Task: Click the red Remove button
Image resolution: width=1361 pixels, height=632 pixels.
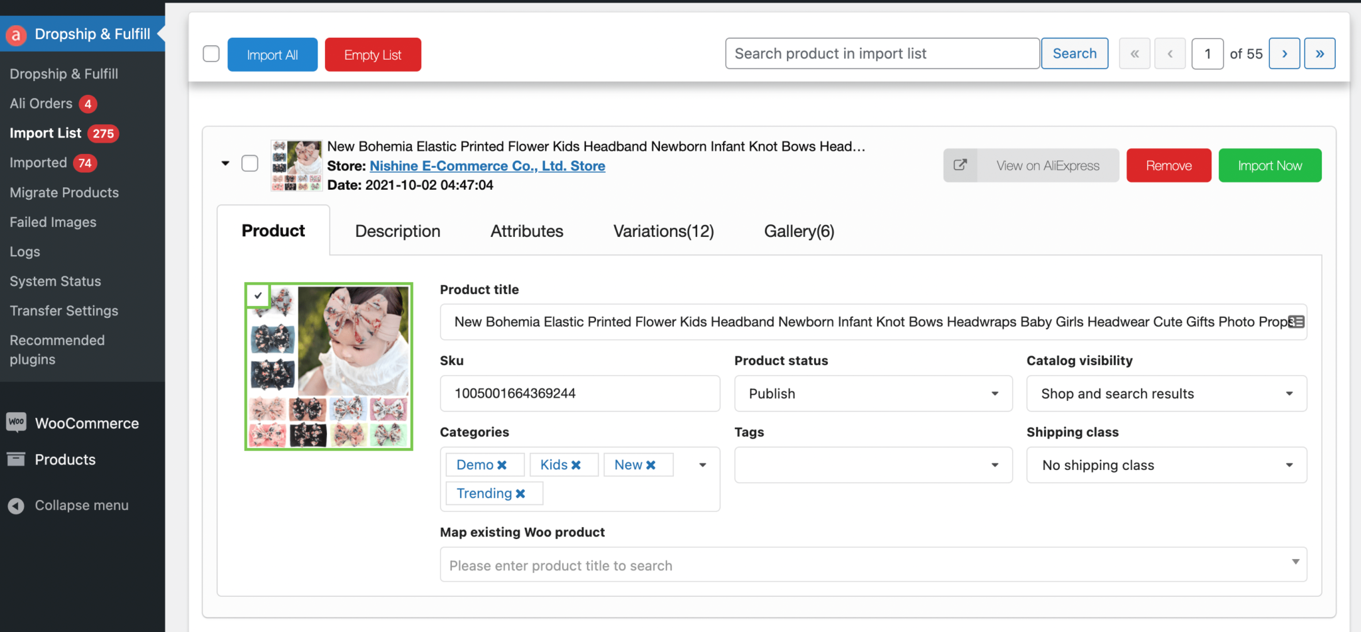Action: point(1169,165)
